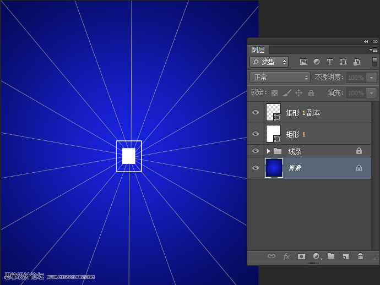This screenshot has height=285, width=380.
Task: Click the white filled square on canvas
Action: [129, 156]
